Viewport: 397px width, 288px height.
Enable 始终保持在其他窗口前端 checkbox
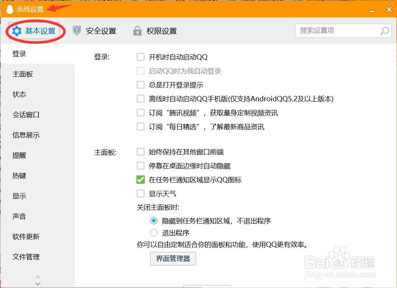click(x=141, y=152)
